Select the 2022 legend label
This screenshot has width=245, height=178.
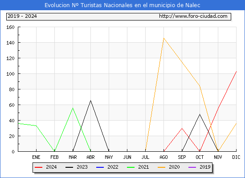click(113, 167)
